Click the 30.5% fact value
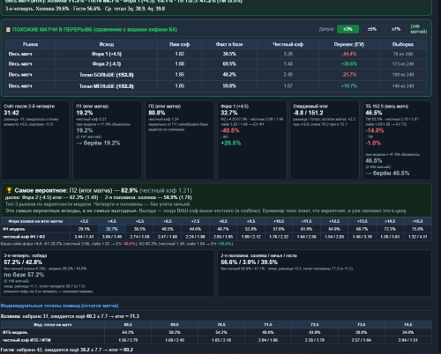 229,54
